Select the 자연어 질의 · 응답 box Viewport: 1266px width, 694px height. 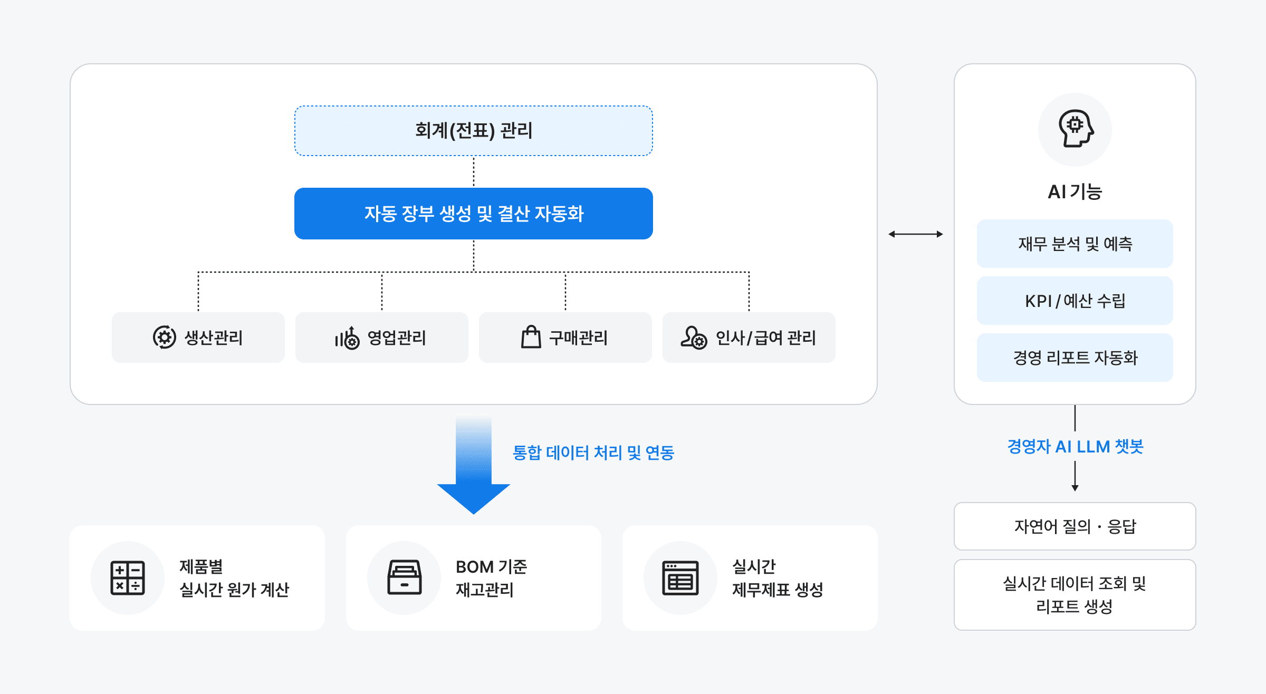(1075, 526)
